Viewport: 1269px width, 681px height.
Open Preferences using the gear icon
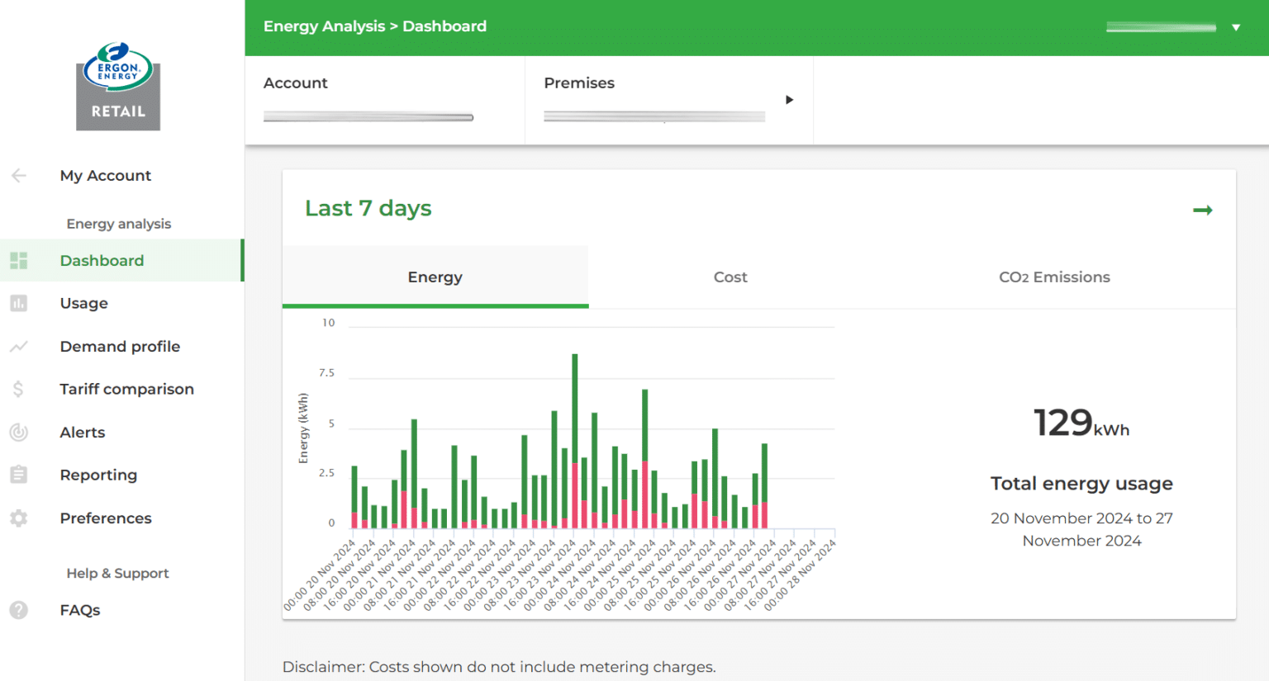click(18, 518)
